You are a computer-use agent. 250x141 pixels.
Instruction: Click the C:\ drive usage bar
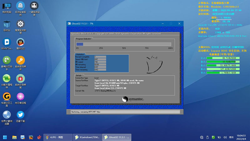[x=223, y=58]
